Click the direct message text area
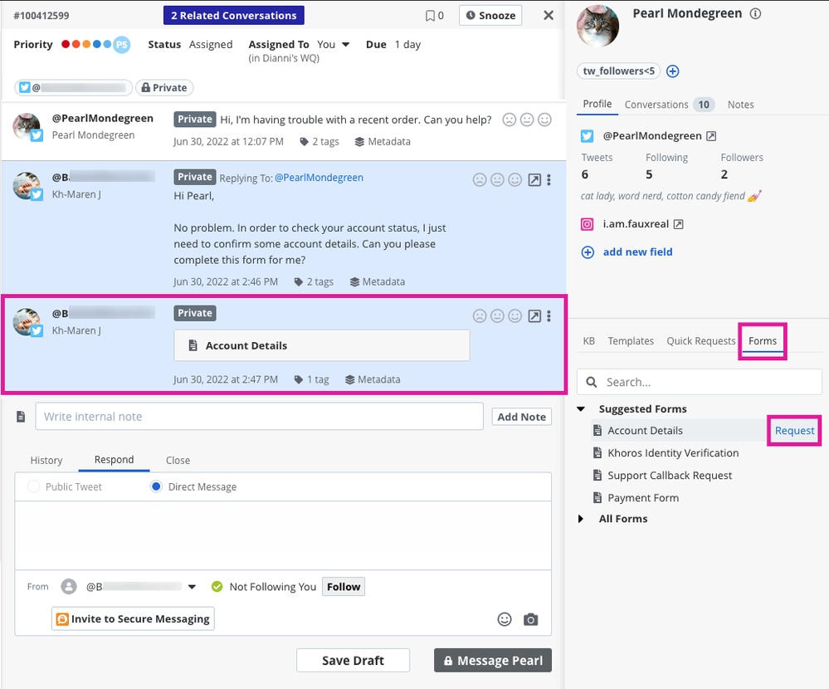Image resolution: width=829 pixels, height=689 pixels. tap(283, 535)
